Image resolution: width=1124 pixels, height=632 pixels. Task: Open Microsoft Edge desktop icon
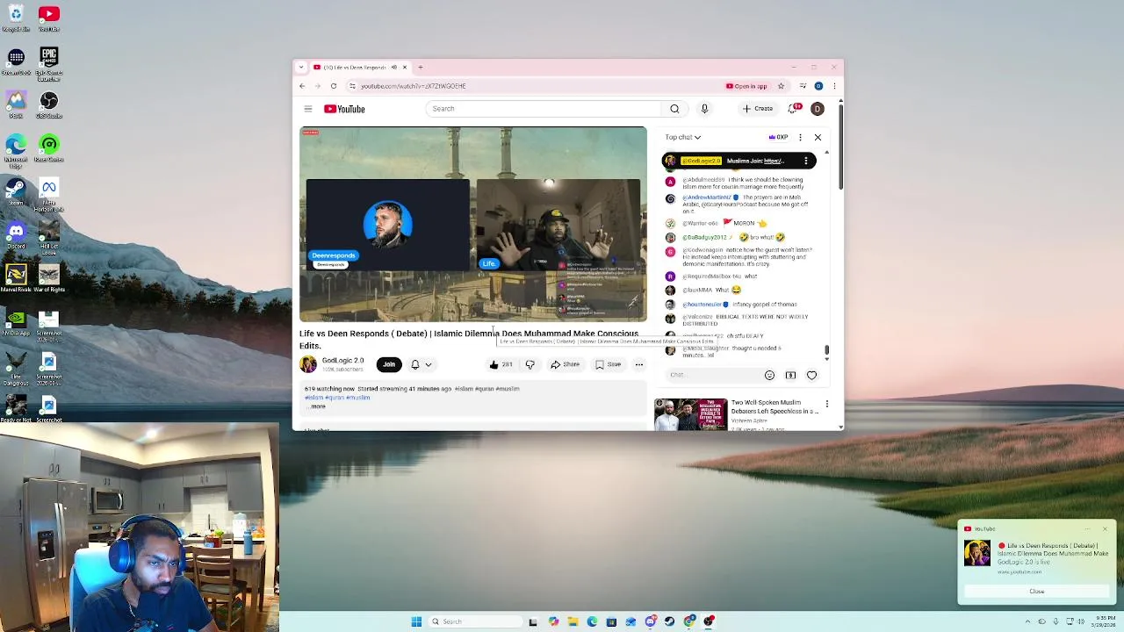pos(16,148)
